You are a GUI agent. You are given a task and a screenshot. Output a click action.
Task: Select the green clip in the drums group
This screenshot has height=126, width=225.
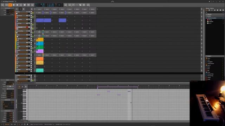pyautogui.click(x=40, y=47)
